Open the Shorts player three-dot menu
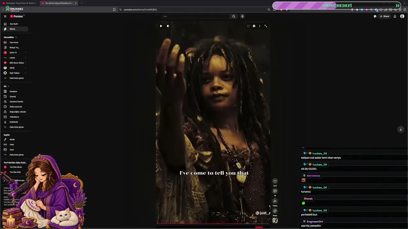Viewport: 408px width, 229px height. (x=259, y=26)
